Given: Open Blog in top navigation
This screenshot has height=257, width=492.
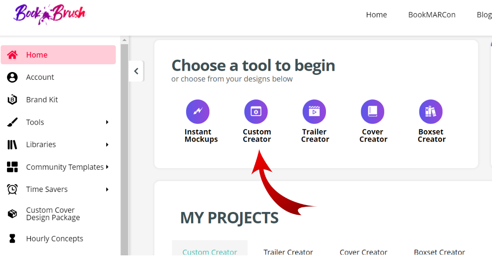Looking at the screenshot, I should click(x=484, y=15).
